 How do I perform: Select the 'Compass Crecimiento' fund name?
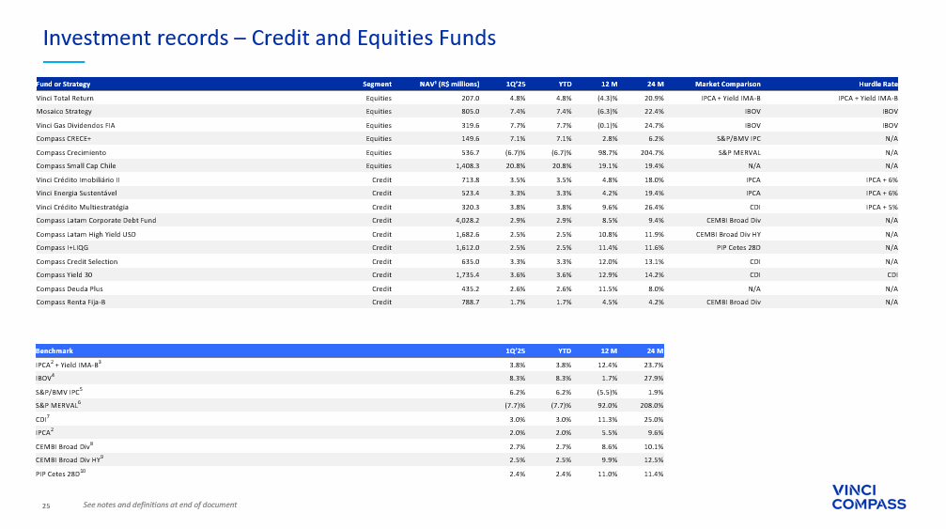pos(70,152)
